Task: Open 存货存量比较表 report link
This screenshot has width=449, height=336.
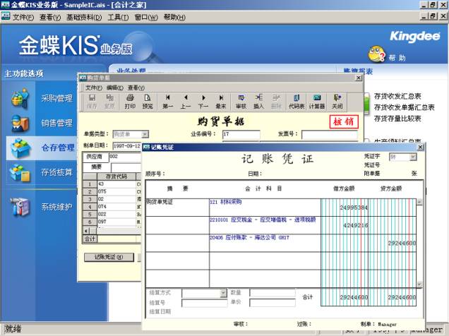Action: [397, 119]
